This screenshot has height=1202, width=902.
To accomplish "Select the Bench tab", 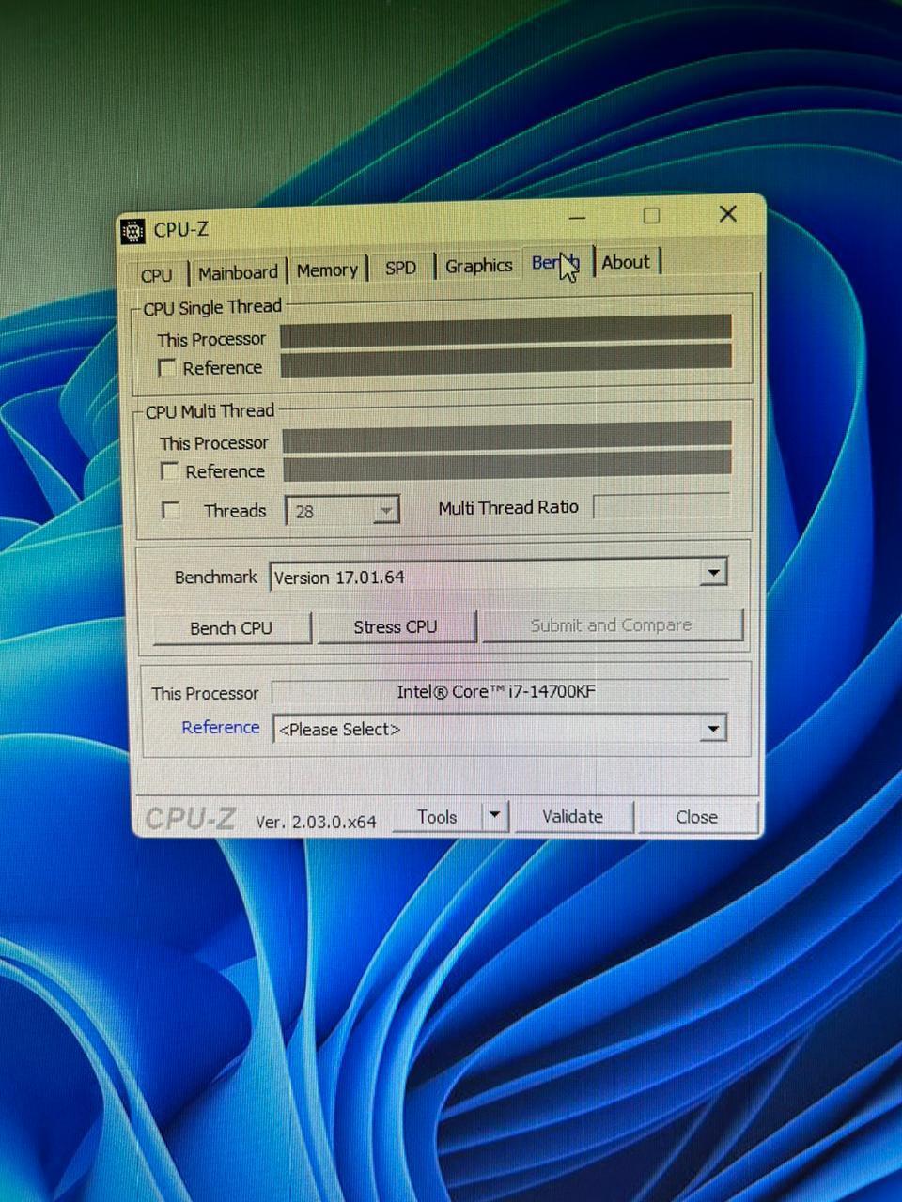I will tap(556, 262).
